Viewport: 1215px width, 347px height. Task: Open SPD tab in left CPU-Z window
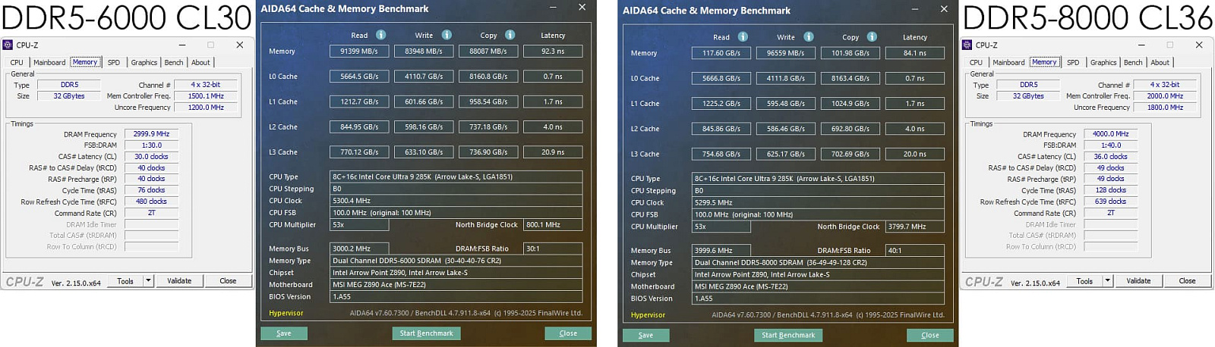[114, 62]
